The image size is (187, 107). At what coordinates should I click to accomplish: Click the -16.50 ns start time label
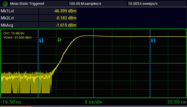(x=11, y=102)
